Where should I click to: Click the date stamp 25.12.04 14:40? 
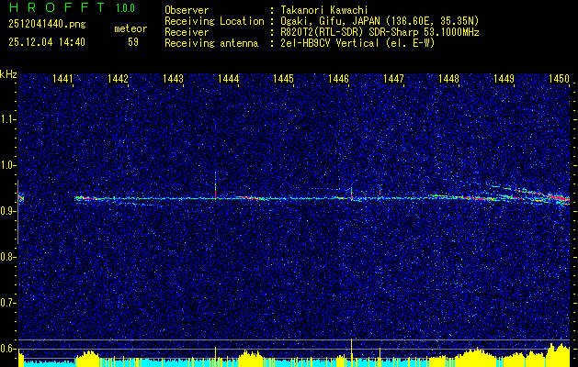(47, 42)
